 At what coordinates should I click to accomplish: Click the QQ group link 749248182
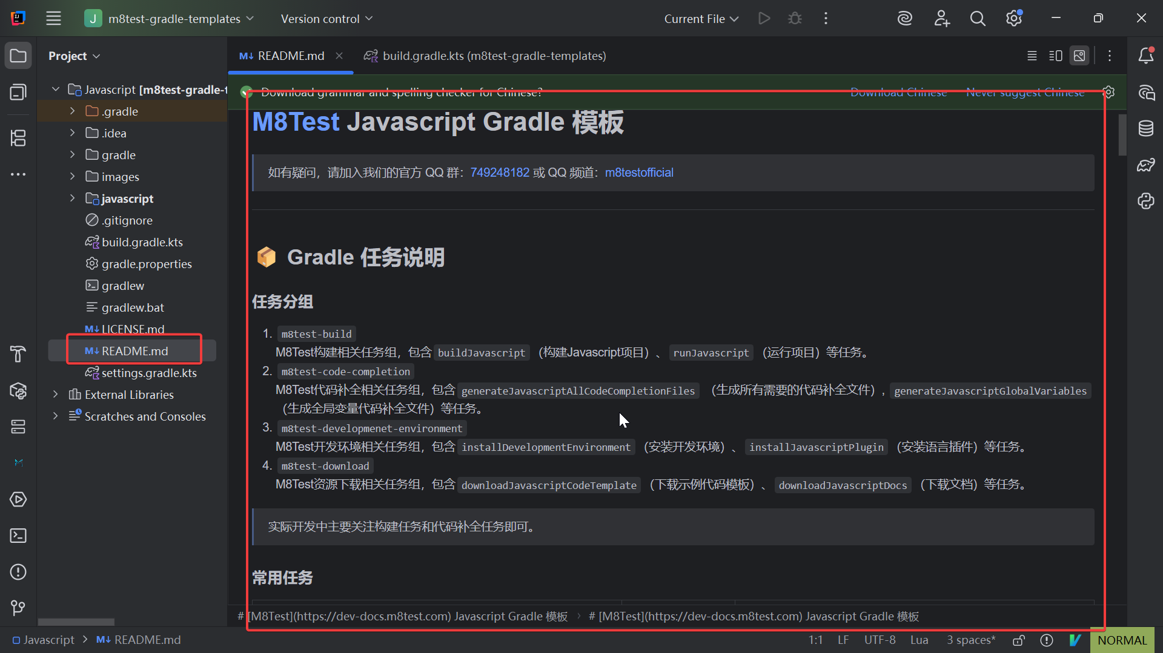pos(499,172)
